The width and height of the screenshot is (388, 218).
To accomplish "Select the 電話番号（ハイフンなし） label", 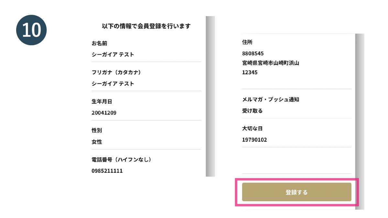I will [122, 160].
